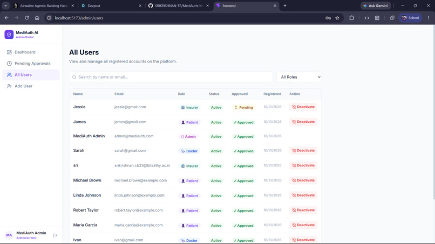
Task: Deactivate Robert Taylor's account
Action: pos(303,210)
